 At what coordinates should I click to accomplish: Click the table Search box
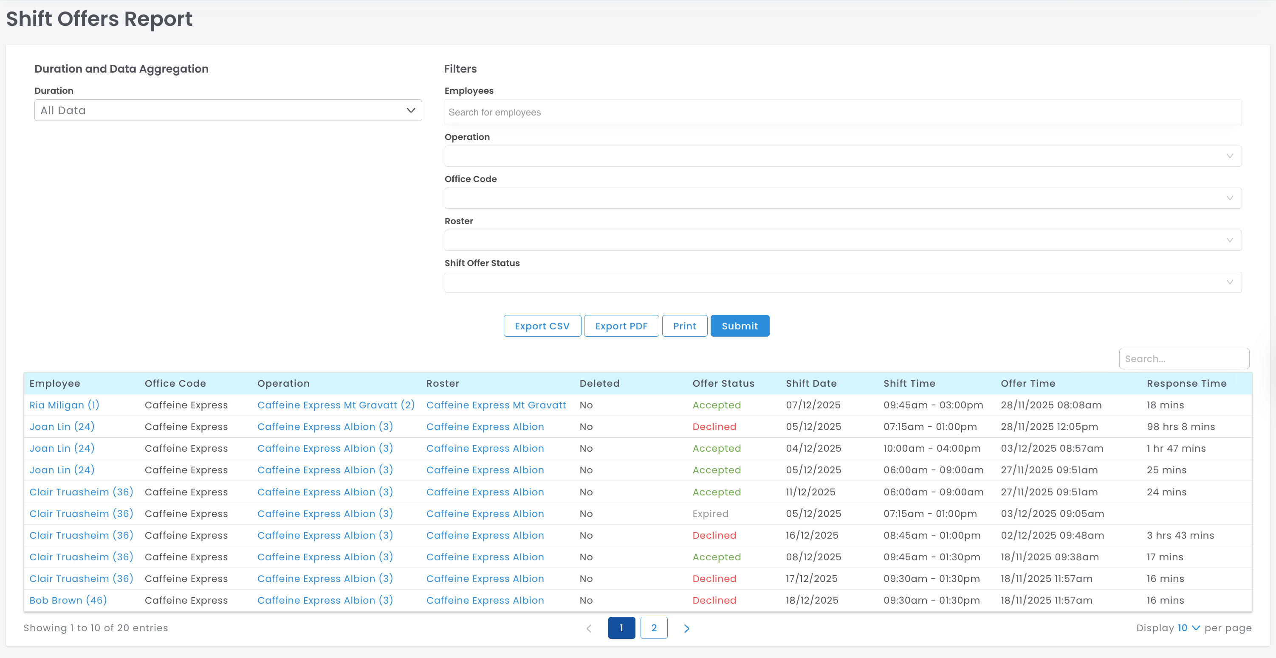1183,358
